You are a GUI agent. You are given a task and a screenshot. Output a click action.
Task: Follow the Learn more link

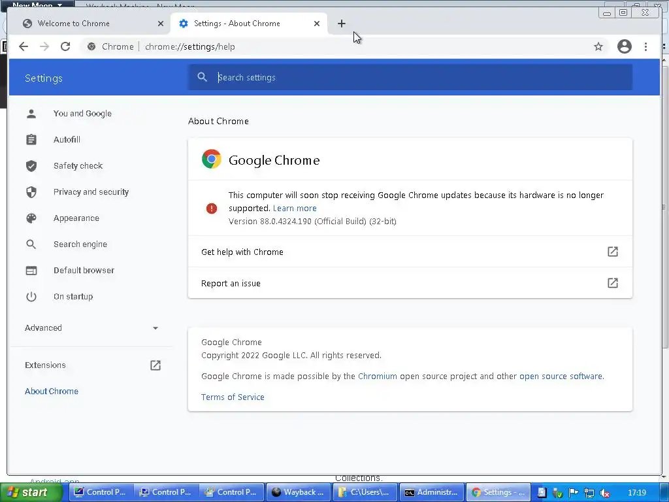click(x=295, y=209)
